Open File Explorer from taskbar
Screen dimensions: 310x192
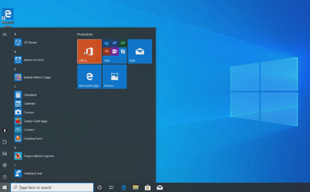(x=136, y=187)
